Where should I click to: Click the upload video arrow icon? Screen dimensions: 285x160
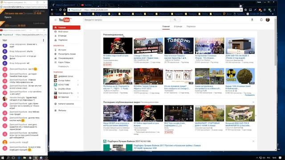point(252,20)
